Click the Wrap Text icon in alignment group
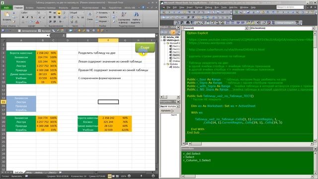This screenshot has width=318, height=179. [64, 13]
